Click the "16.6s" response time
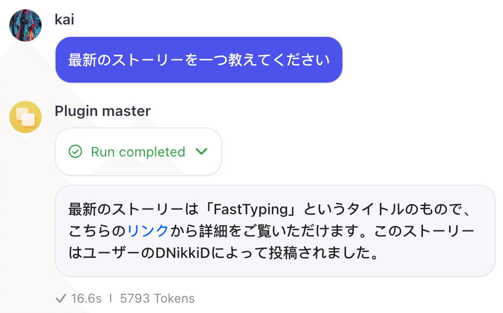 tap(86, 298)
